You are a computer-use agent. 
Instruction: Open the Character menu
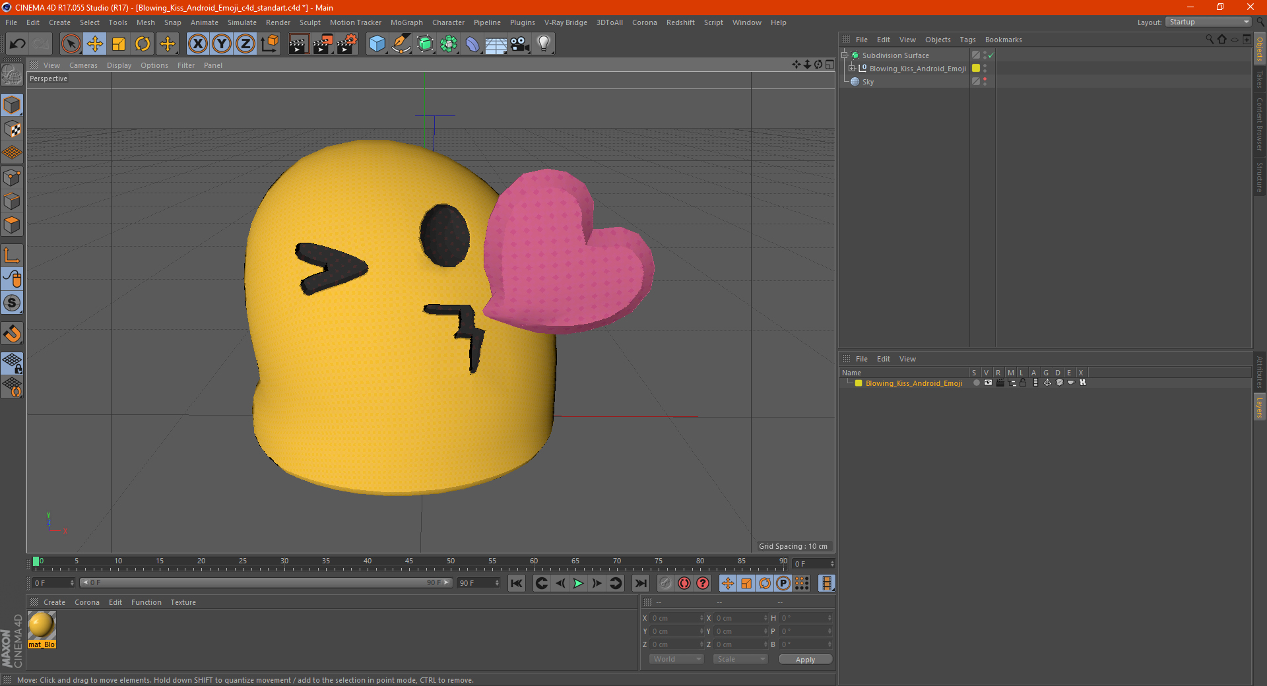[448, 22]
